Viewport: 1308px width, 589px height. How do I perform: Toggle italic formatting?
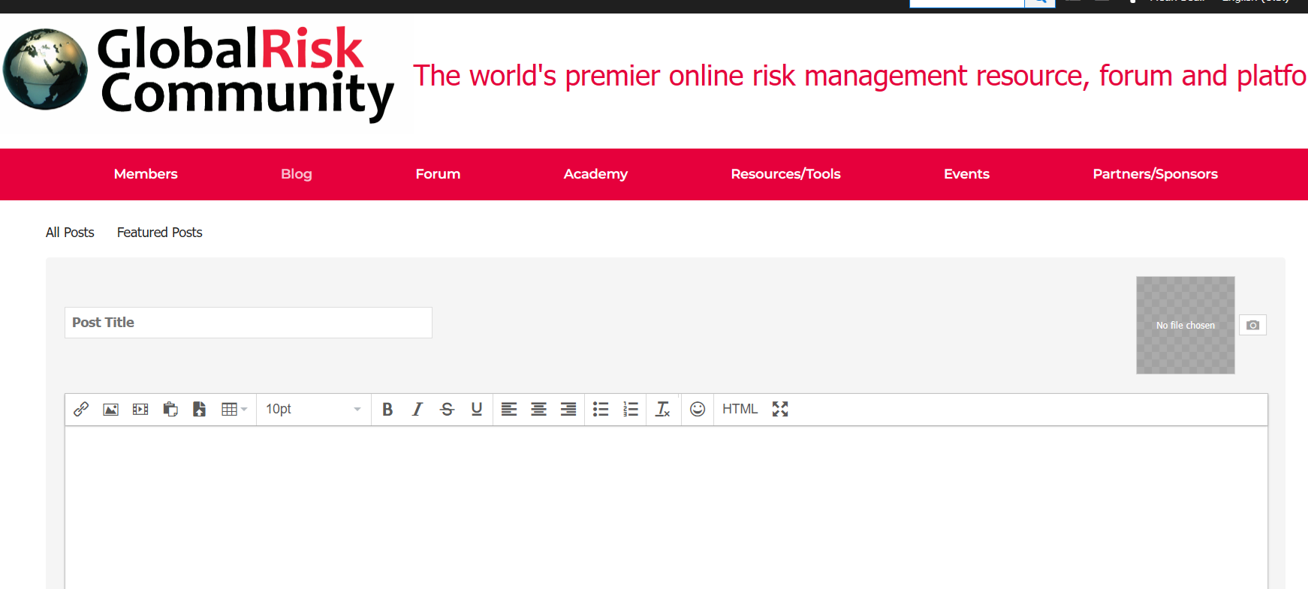tap(417, 409)
